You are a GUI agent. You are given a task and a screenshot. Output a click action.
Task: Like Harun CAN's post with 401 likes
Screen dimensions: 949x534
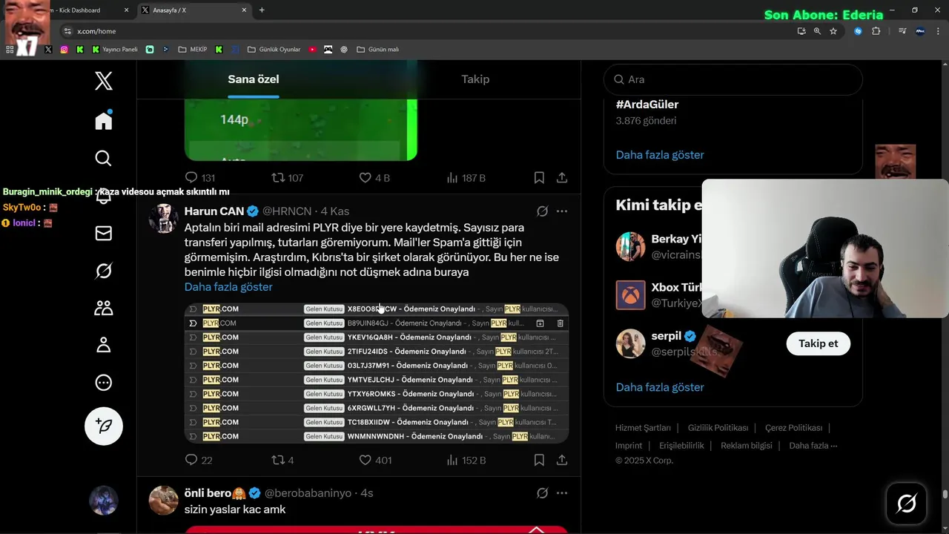(x=375, y=460)
